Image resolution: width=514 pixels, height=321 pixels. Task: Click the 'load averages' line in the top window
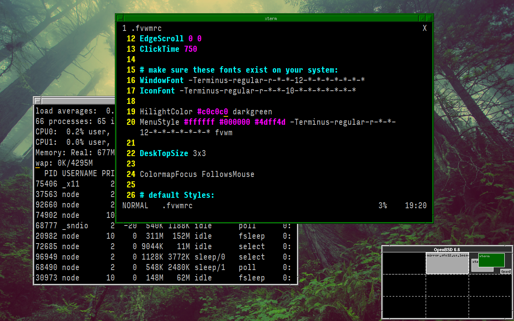click(x=75, y=111)
